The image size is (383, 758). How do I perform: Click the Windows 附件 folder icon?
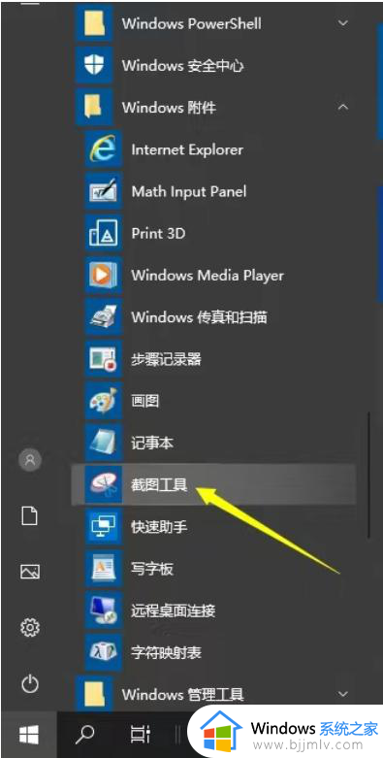[94, 107]
